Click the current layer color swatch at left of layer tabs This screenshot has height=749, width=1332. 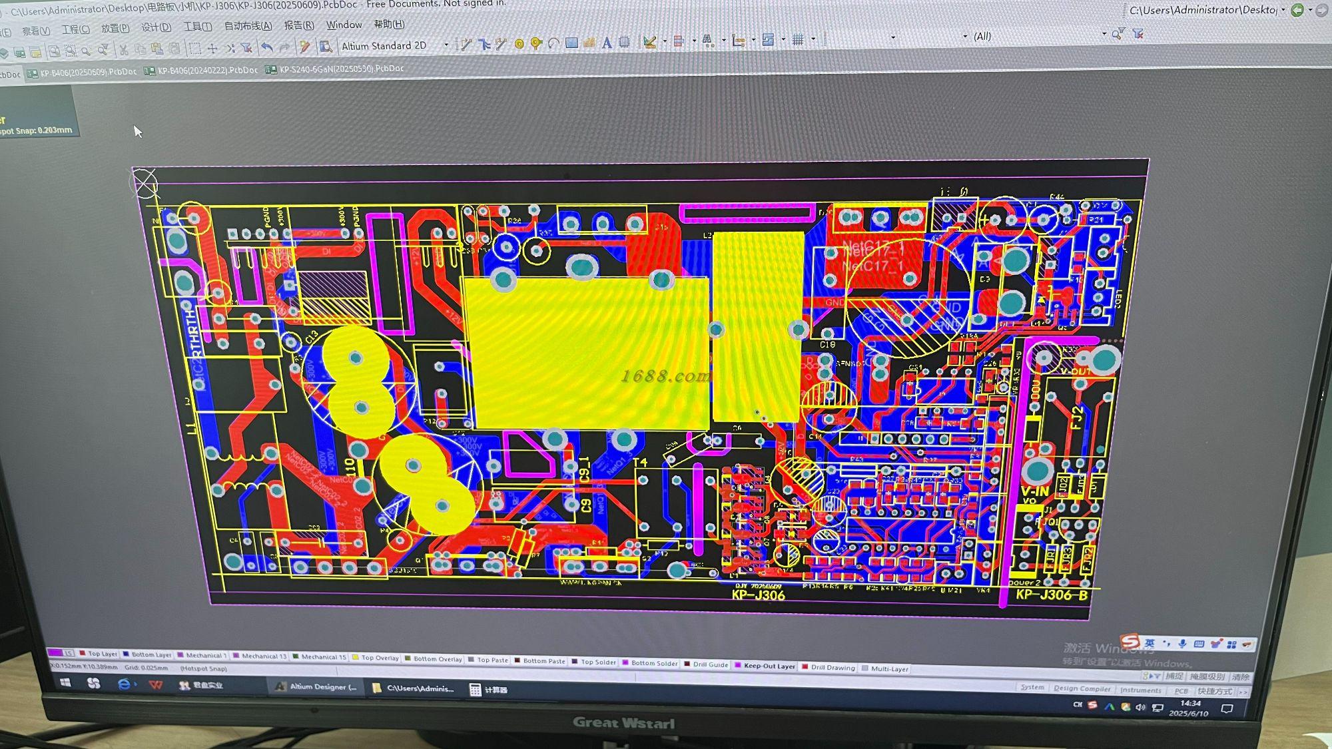click(x=55, y=652)
